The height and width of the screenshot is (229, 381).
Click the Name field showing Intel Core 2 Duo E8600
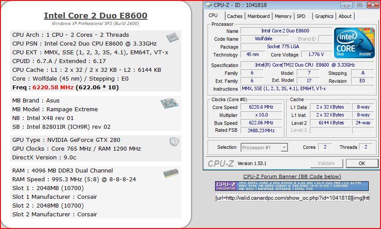point(286,31)
